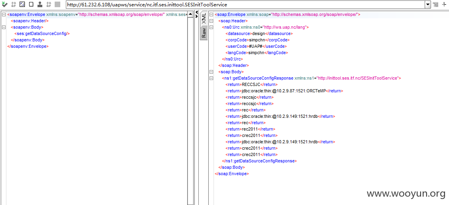Click the gray square cancel request icon

click(x=57, y=4)
